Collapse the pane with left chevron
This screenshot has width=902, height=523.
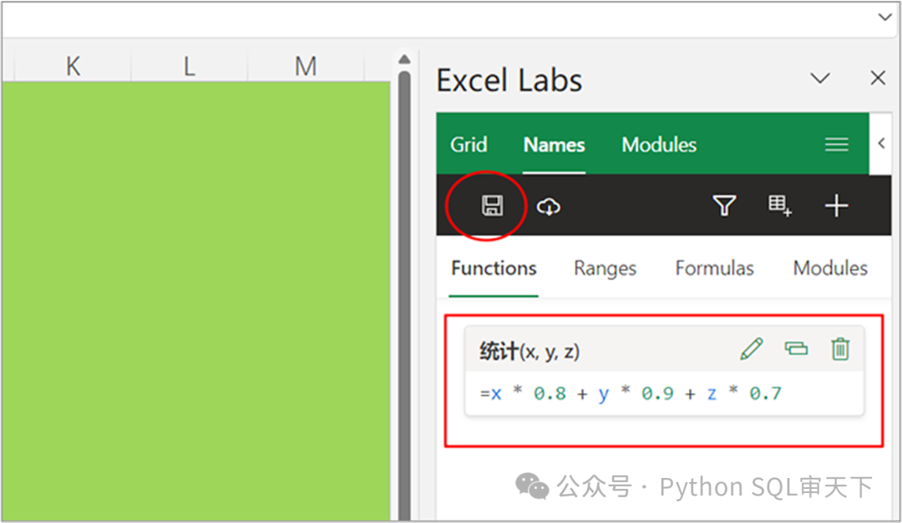(x=881, y=143)
